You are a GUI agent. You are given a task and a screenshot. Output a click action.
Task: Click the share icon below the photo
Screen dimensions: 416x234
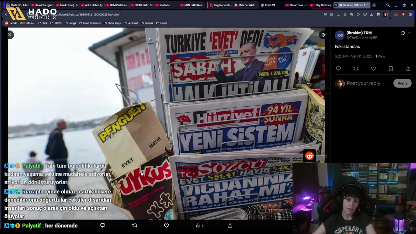pyautogui.click(x=230, y=225)
